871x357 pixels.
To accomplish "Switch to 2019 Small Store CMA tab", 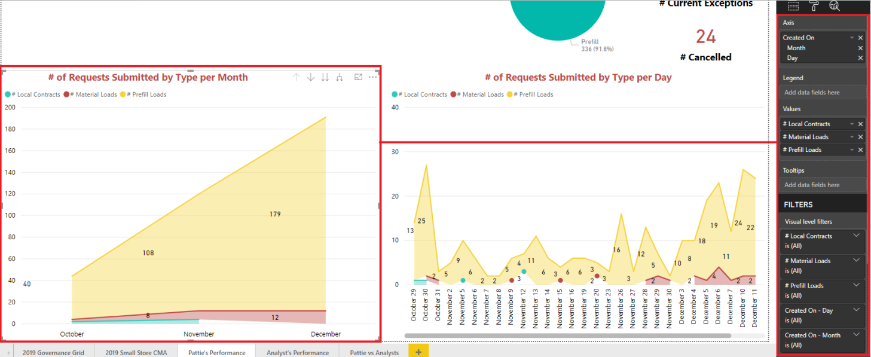I will coord(136,352).
